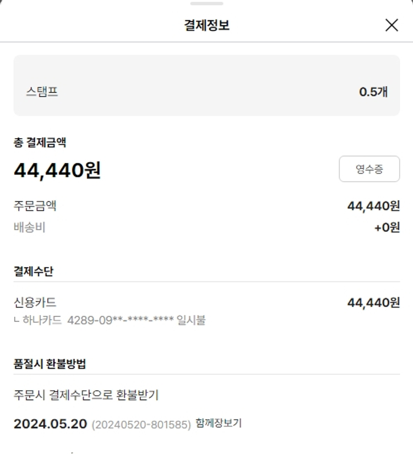Click the 결제정보 title
Screen dimensions: 413x454
pyautogui.click(x=206, y=25)
